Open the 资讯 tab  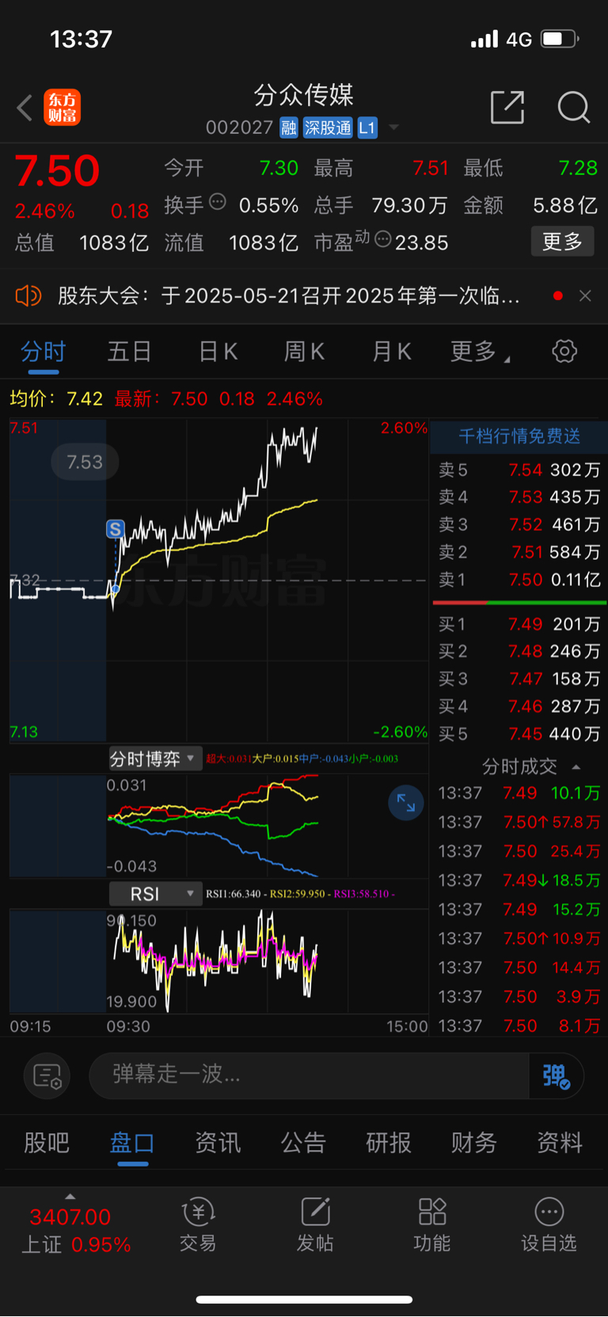(218, 1143)
